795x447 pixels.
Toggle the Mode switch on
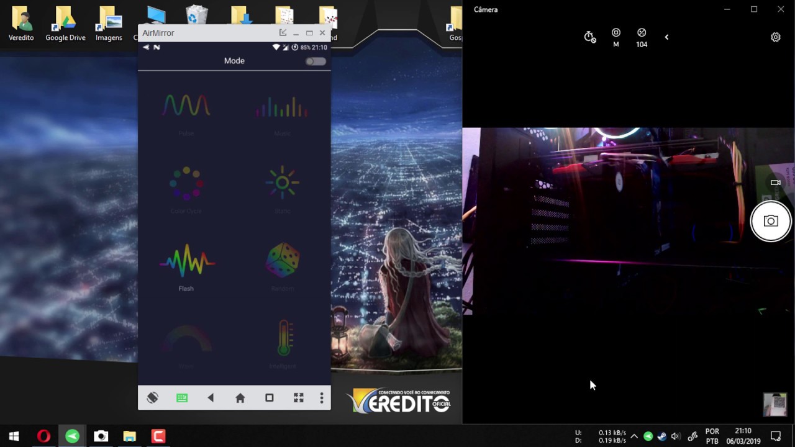tap(316, 61)
